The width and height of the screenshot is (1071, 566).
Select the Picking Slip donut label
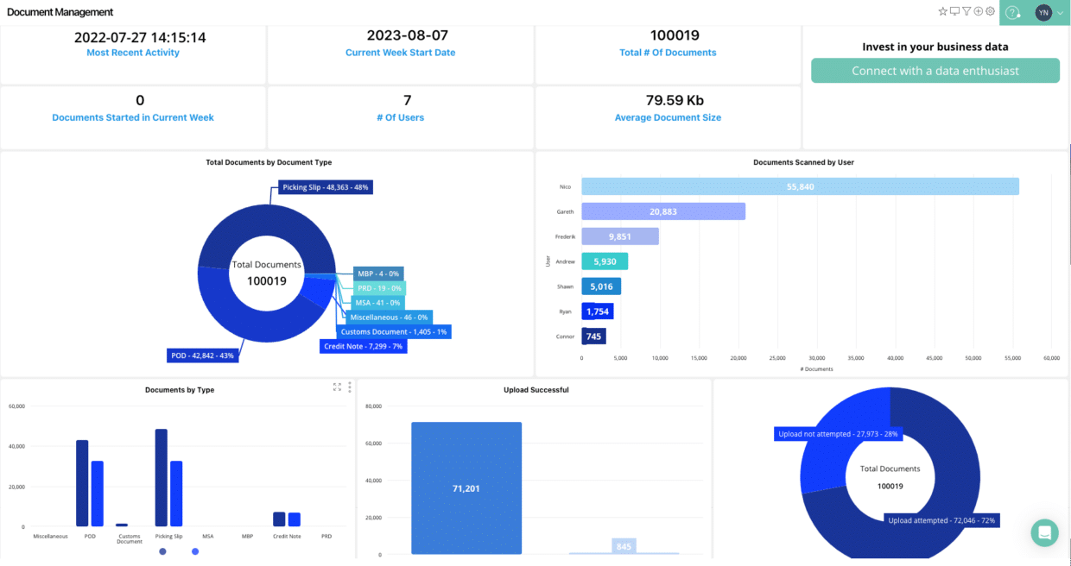tap(326, 187)
